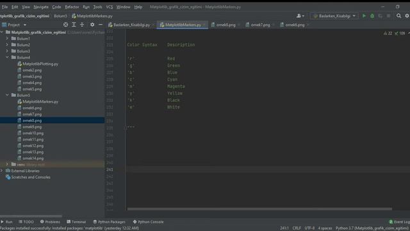This screenshot has width=410, height=231.
Task: Start the green bug debug button
Action: [372, 16]
